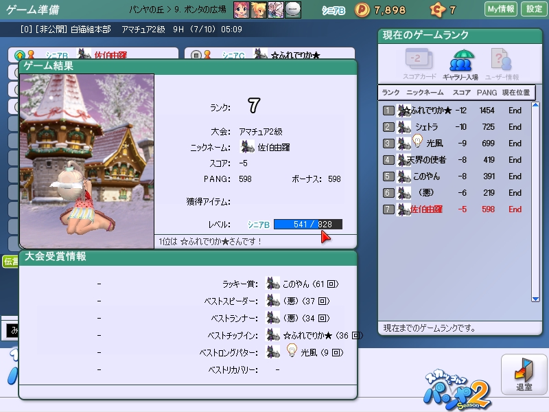The height and width of the screenshot is (412, 549).
Task: Click the player slot of ☆ふれでりか★
Action: coord(270,54)
